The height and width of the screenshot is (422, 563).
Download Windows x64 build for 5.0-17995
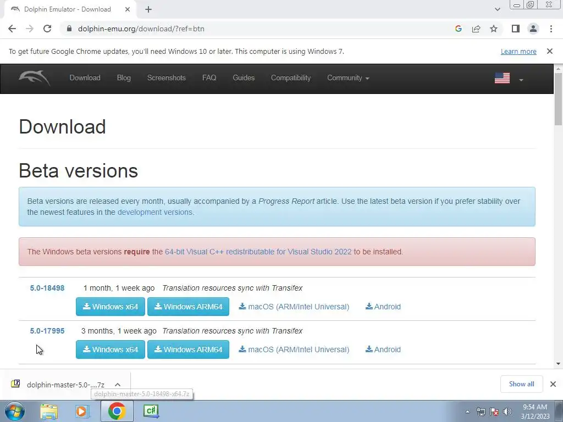coord(110,349)
